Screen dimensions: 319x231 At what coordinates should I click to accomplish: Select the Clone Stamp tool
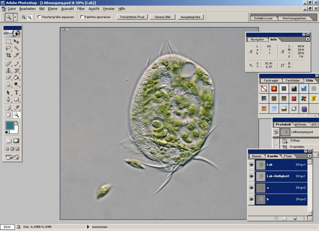coord(8,71)
